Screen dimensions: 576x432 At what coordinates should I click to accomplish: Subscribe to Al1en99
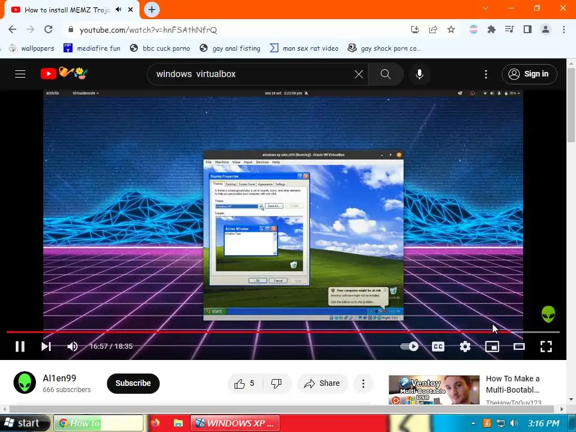[x=133, y=383]
